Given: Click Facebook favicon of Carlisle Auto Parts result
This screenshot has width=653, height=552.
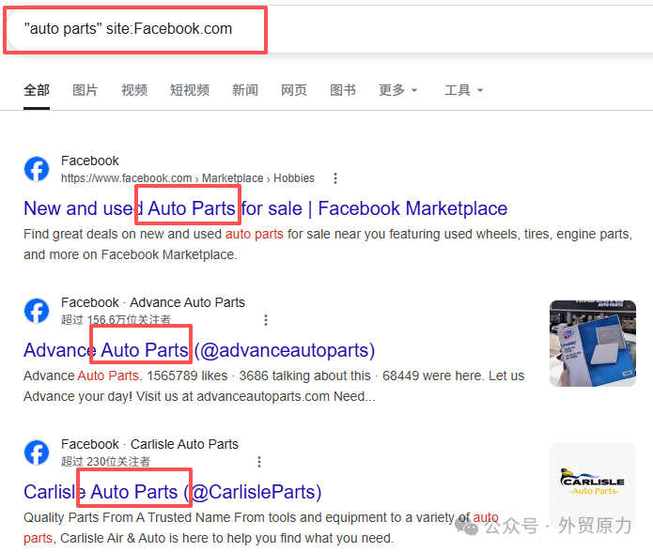Looking at the screenshot, I should click(x=37, y=452).
